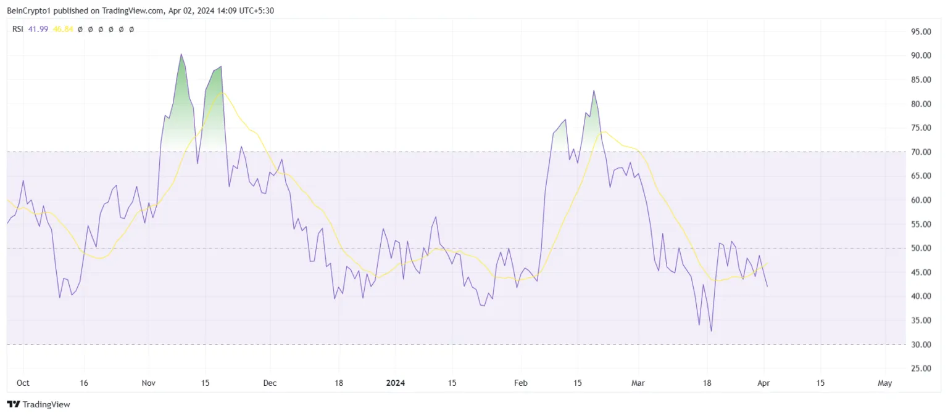
Task: Select the Oct label on time axis
Action: pyautogui.click(x=23, y=383)
